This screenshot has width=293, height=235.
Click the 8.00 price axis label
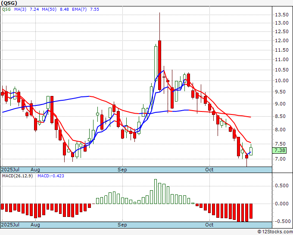coord(281,130)
